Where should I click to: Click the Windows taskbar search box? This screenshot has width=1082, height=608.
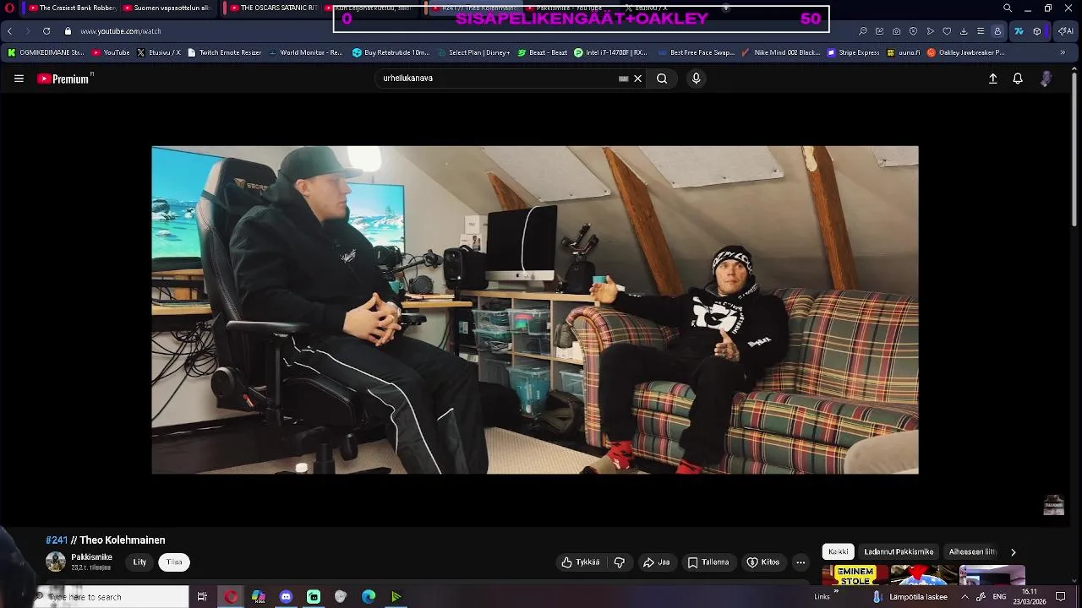click(x=112, y=597)
